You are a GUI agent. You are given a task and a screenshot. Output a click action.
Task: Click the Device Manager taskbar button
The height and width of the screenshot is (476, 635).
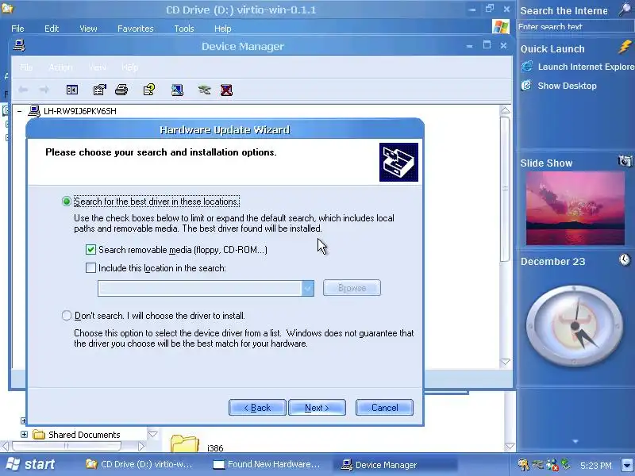(394, 464)
